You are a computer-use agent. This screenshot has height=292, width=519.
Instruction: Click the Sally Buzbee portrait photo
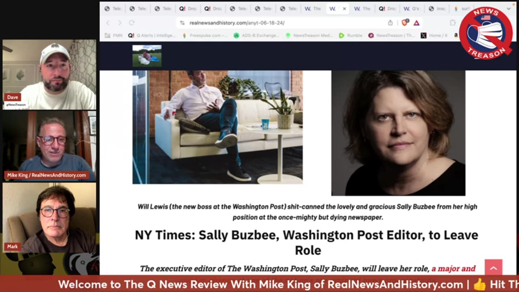[x=398, y=133]
